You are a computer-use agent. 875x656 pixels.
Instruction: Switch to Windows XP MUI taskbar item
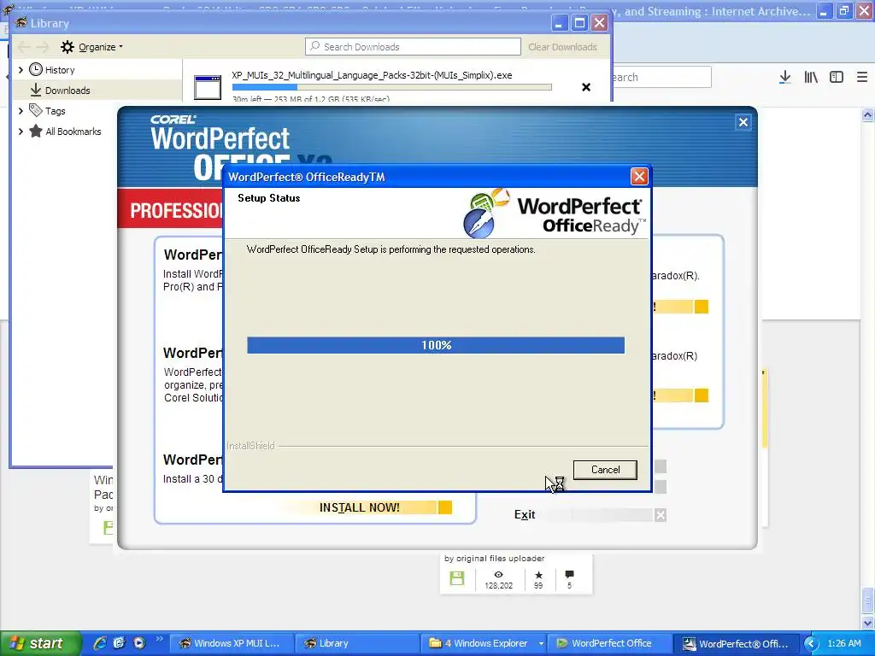(x=230, y=643)
